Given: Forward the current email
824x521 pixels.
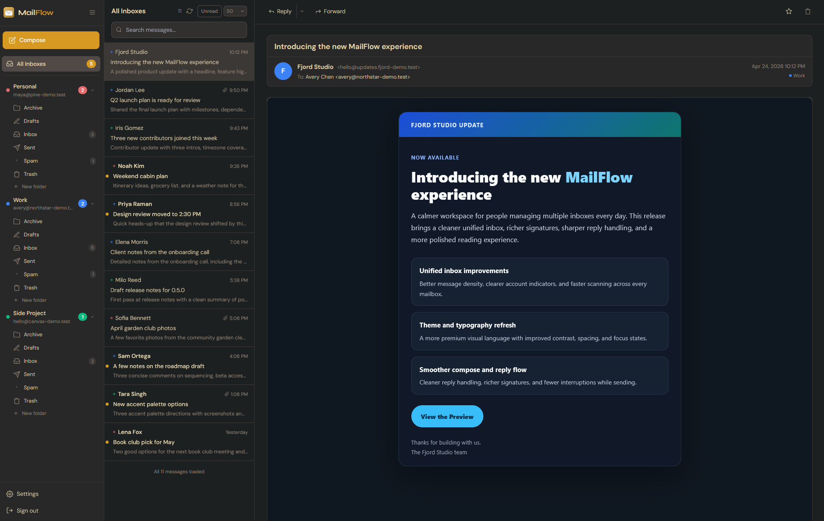Looking at the screenshot, I should [x=330, y=11].
